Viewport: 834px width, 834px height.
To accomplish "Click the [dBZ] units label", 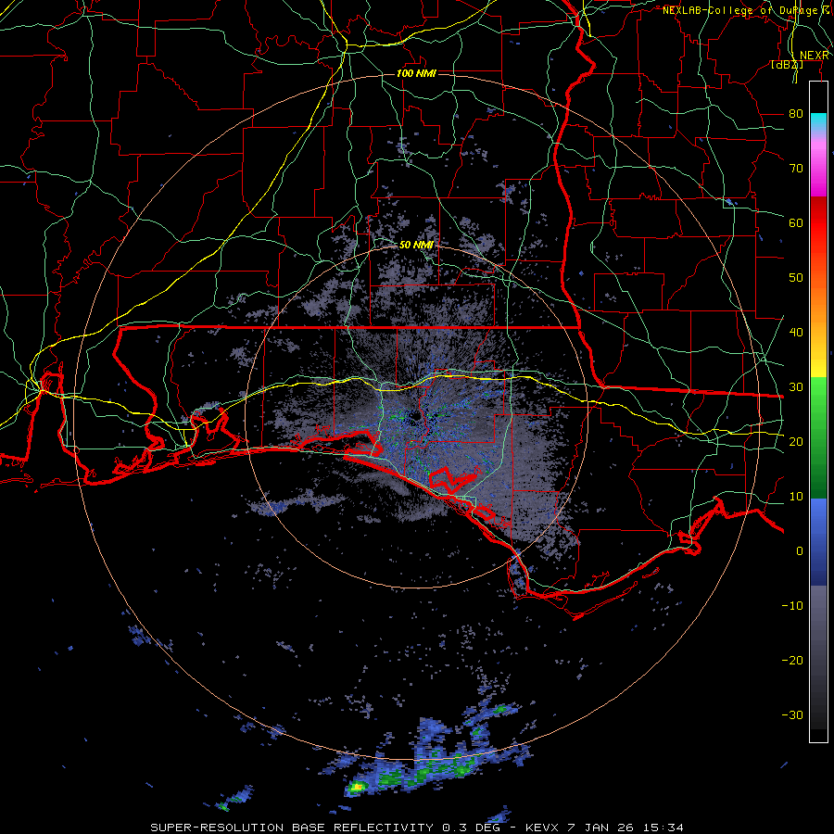I will click(787, 64).
